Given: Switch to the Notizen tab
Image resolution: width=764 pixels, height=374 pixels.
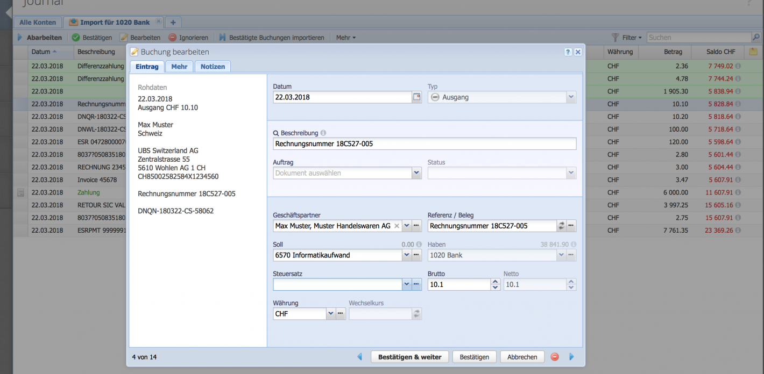Looking at the screenshot, I should click(213, 66).
